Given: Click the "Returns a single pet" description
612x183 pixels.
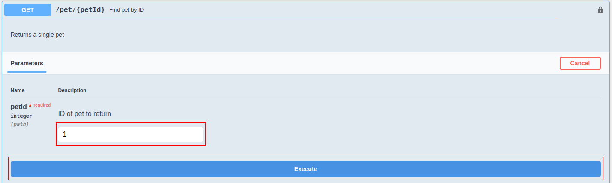Looking at the screenshot, I should [37, 35].
